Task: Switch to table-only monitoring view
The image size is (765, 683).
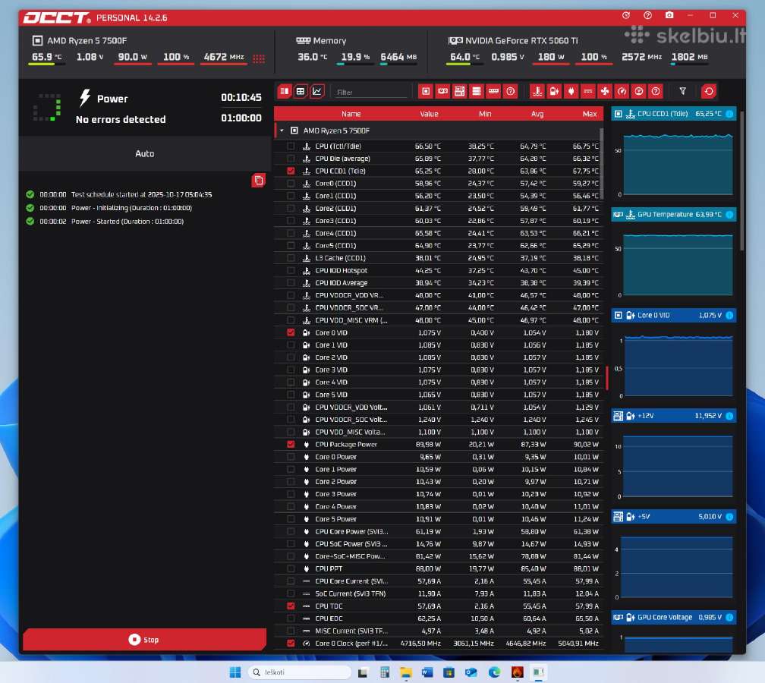Action: (x=301, y=91)
